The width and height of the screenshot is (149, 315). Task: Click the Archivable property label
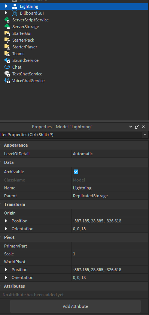tap(14, 172)
